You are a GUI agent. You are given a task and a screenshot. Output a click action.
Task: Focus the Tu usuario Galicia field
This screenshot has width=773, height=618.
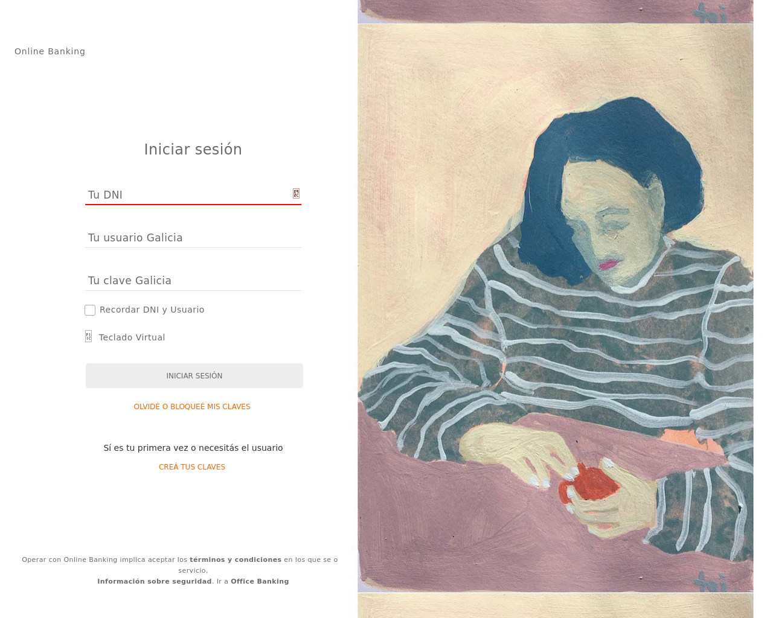click(x=193, y=238)
